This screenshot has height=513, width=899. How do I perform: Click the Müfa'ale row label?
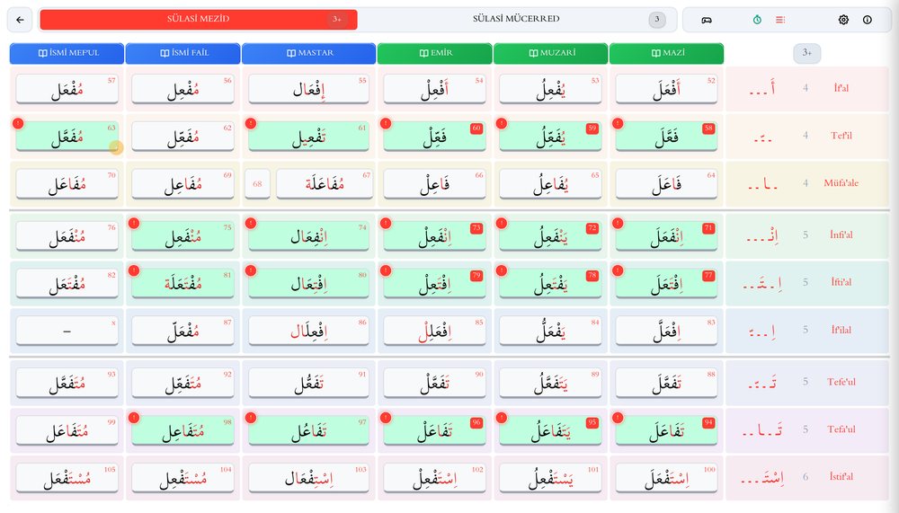pos(841,183)
